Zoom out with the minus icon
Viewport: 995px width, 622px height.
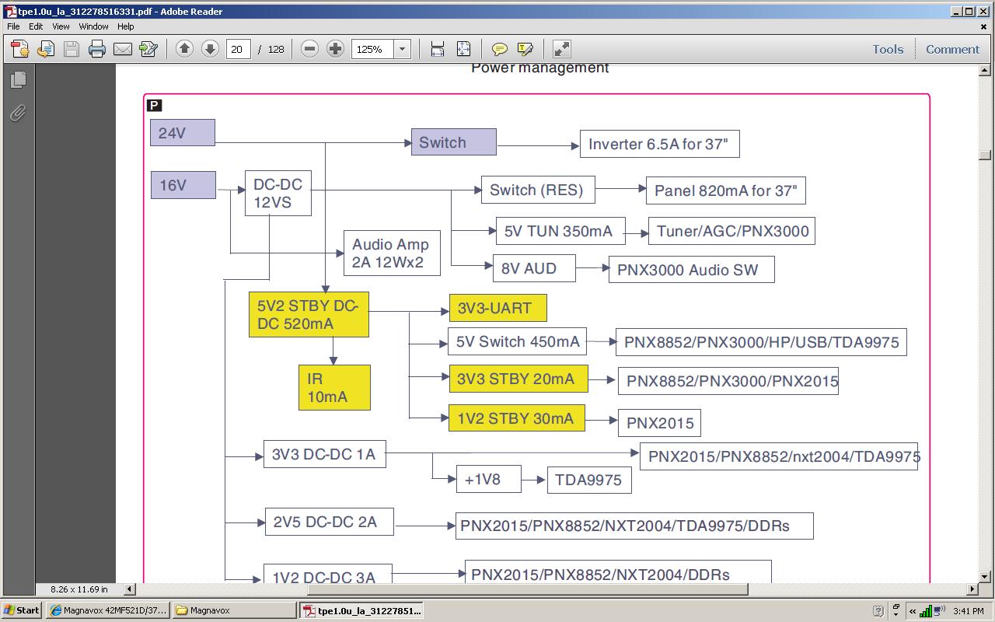click(x=309, y=49)
